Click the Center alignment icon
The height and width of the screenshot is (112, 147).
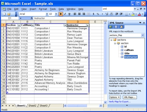click(79, 14)
